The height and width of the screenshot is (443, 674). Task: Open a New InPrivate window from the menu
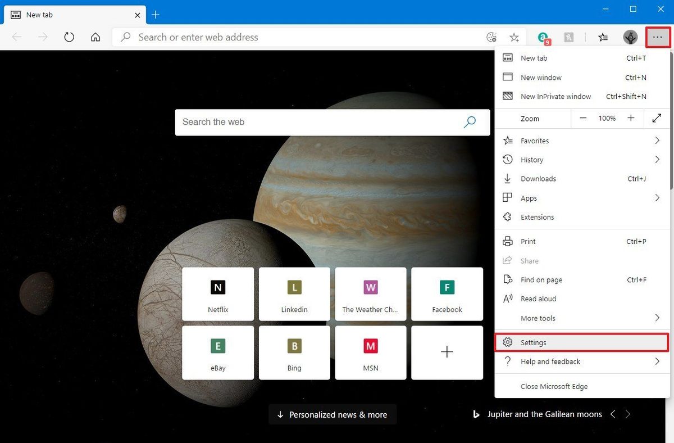555,96
